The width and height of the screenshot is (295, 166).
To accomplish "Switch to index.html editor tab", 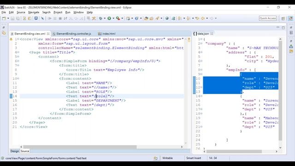I will 106,34.
